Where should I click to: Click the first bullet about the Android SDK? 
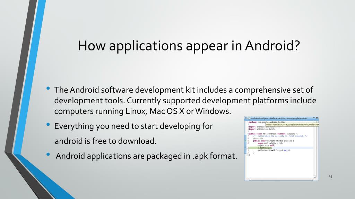pos(185,101)
